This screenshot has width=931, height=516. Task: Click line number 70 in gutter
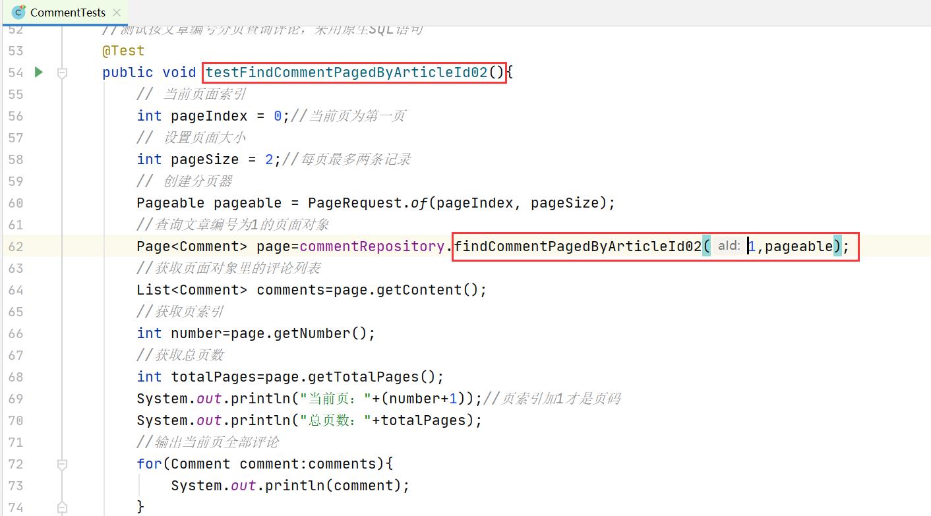click(16, 420)
